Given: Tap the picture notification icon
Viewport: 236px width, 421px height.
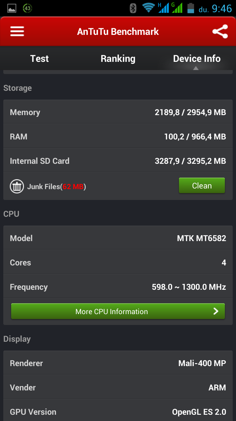Looking at the screenshot, I should pos(12,8).
